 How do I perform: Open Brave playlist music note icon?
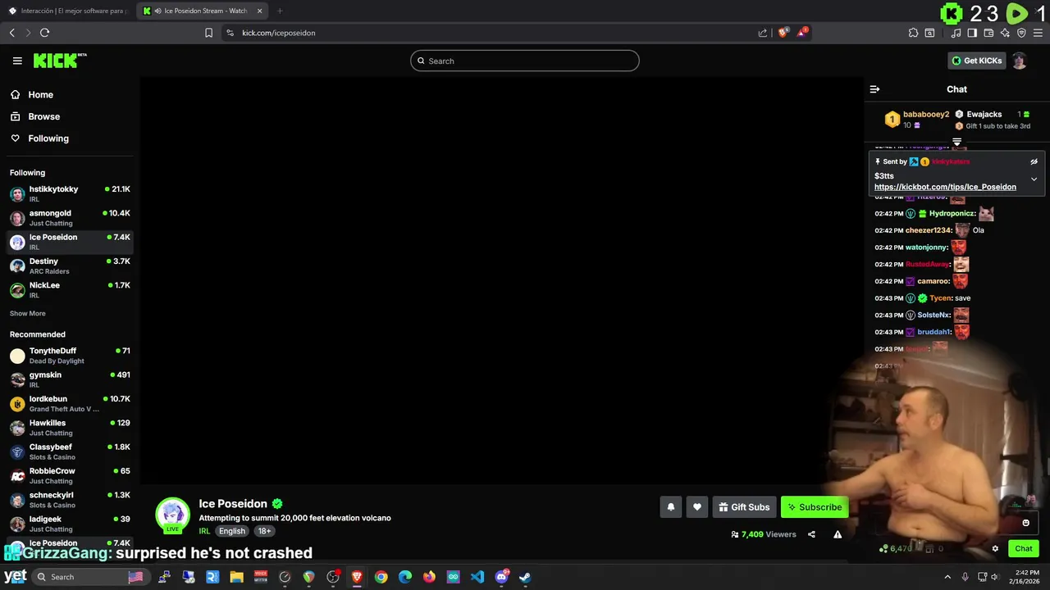(x=956, y=33)
